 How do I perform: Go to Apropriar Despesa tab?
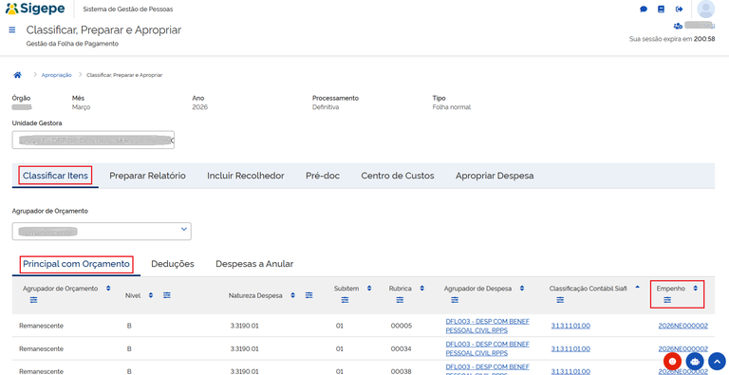pyautogui.click(x=495, y=176)
